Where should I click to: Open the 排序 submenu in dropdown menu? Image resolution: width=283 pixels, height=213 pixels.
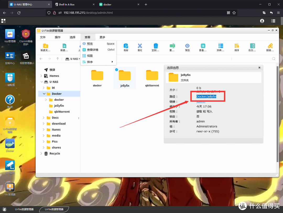[98, 62]
